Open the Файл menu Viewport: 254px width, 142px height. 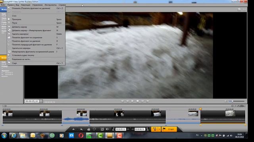(x=3, y=5)
